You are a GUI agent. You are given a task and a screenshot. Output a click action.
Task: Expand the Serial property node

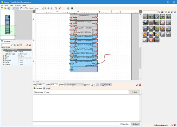tap(4, 62)
